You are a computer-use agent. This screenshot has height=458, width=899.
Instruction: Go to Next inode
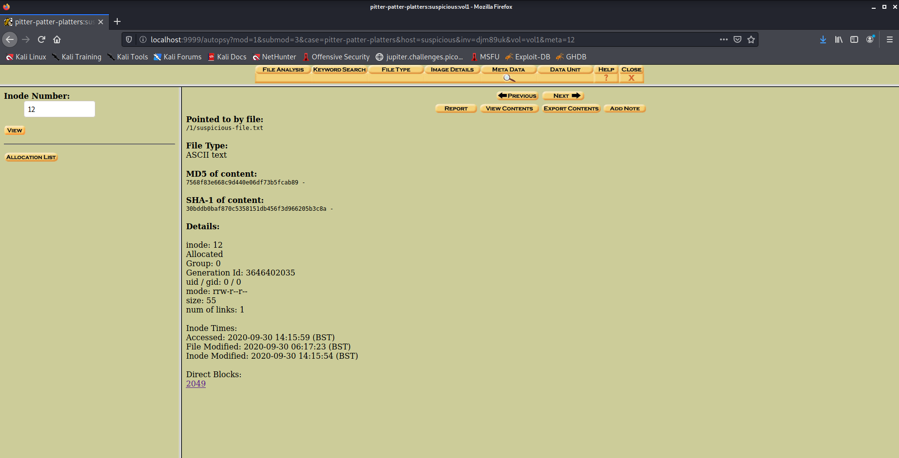[563, 96]
